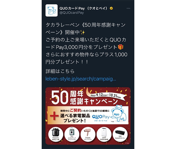Click the @QUOcardPay handle

(72, 13)
